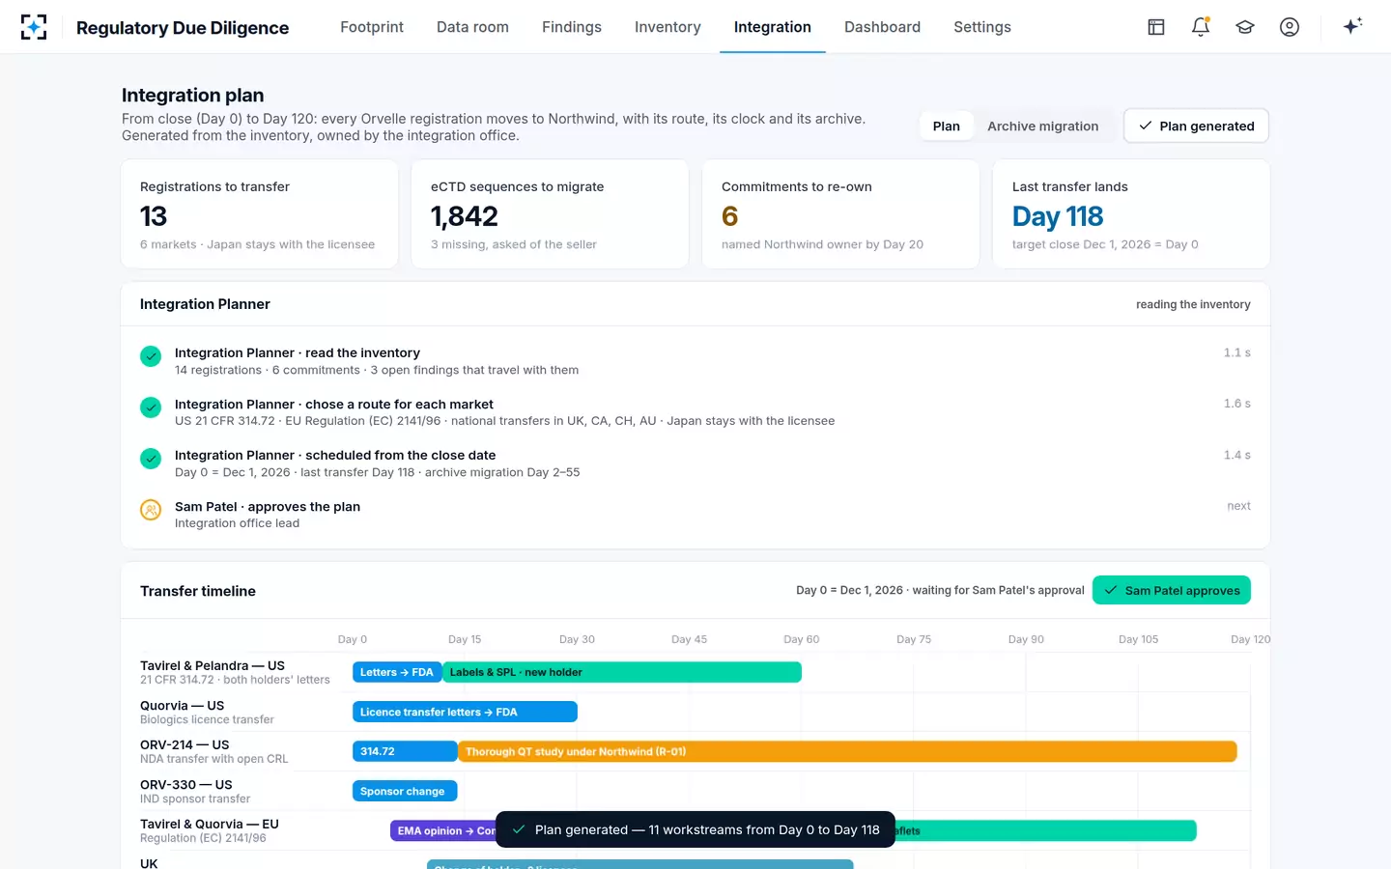Image resolution: width=1391 pixels, height=869 pixels.
Task: Select 'Licence transfer letters → FDA' bar
Action: (465, 712)
